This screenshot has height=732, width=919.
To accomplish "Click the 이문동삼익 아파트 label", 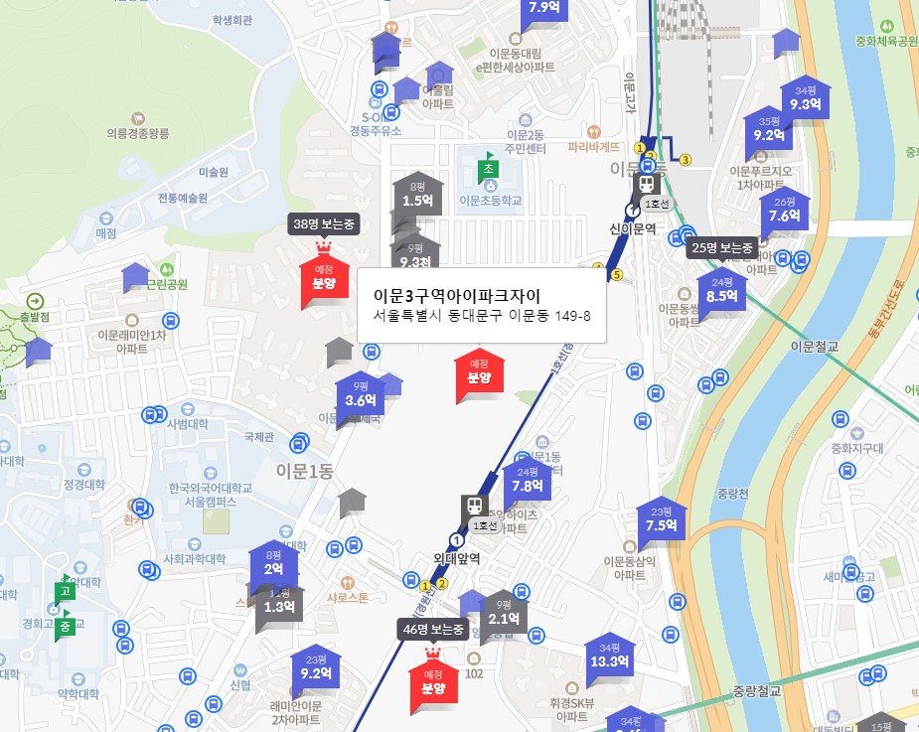I will click(x=630, y=568).
